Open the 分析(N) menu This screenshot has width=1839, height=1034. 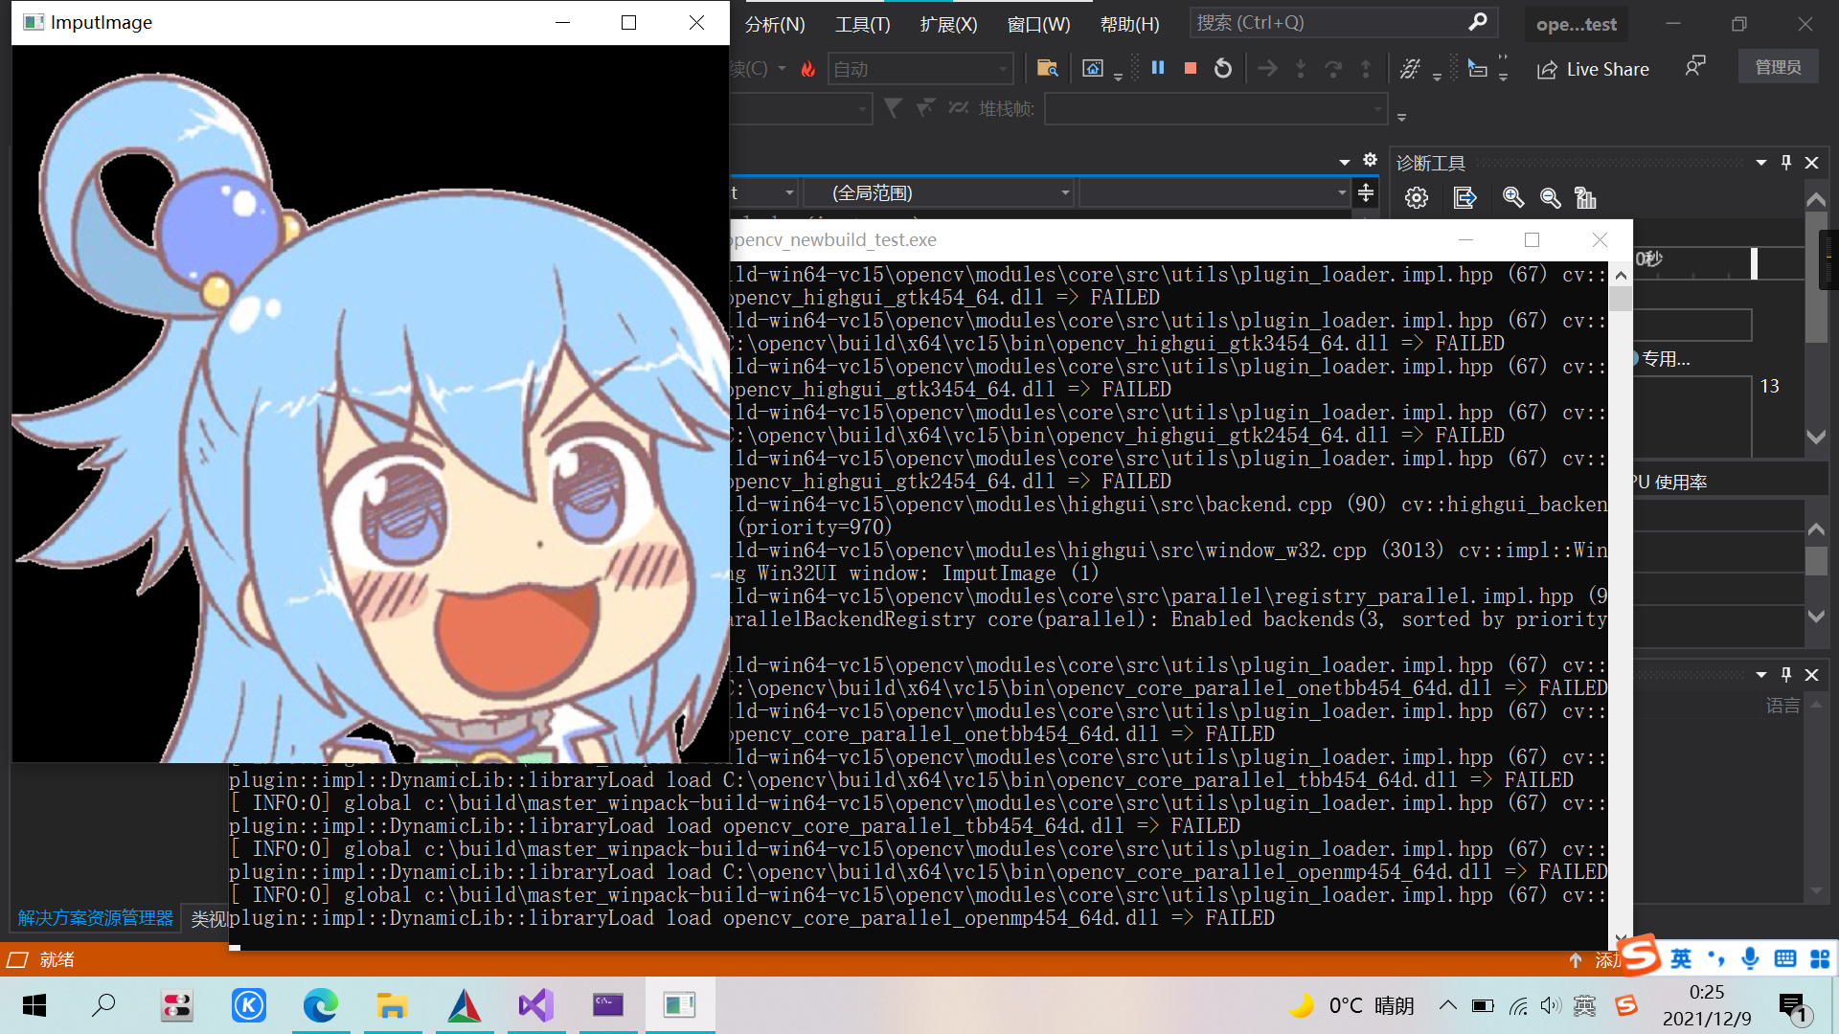775,24
